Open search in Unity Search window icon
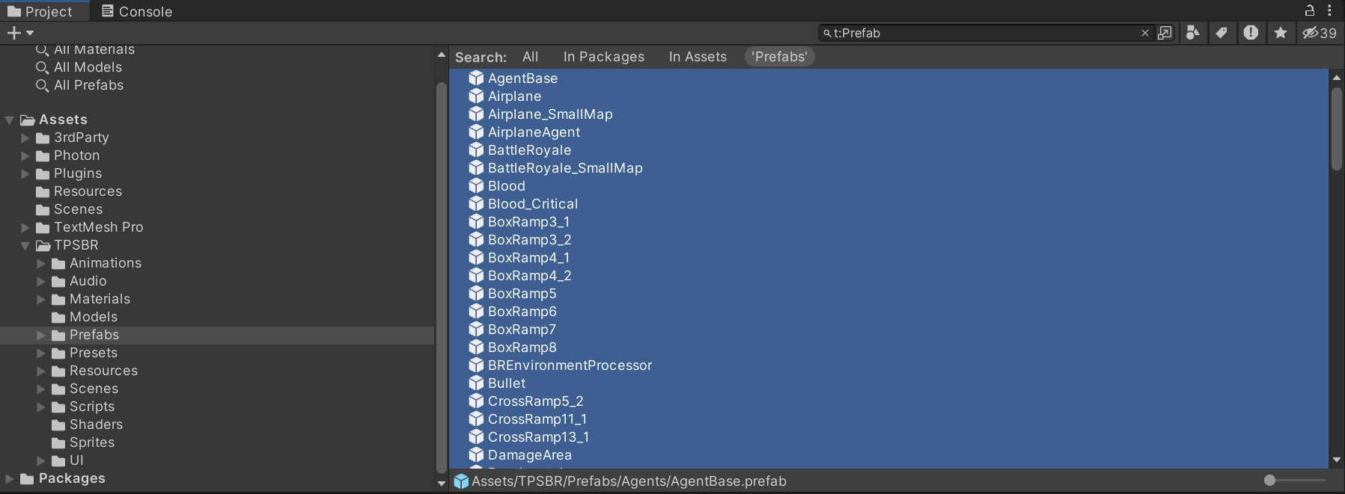 pyautogui.click(x=1165, y=33)
